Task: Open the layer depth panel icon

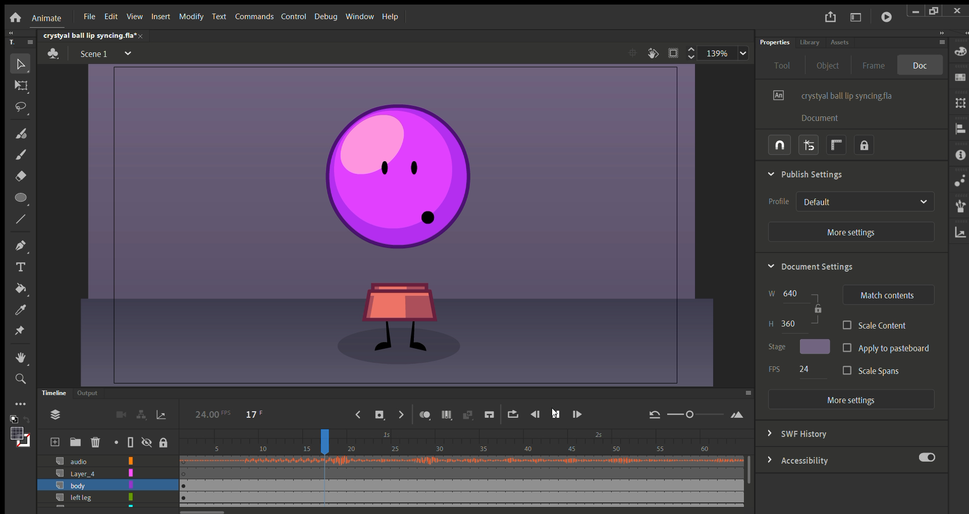Action: (161, 415)
